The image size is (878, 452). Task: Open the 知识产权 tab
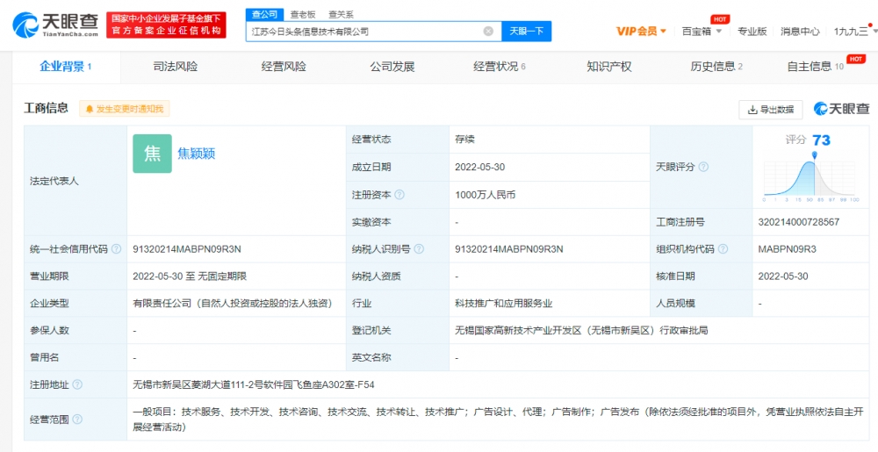pyautogui.click(x=608, y=67)
